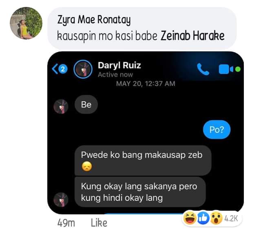Image resolution: width=254 pixels, height=238 pixels.
Task: Select the 'Be' message bubble
Action: point(86,104)
